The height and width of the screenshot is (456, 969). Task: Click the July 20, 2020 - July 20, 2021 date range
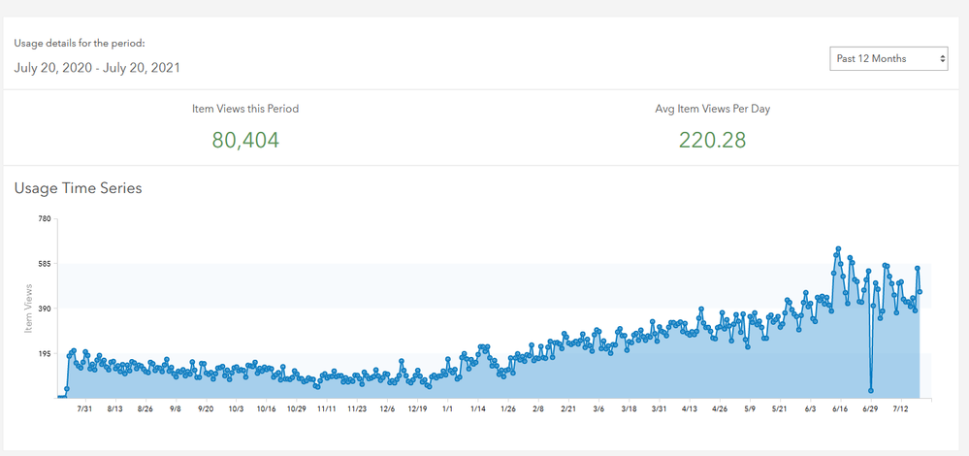point(97,68)
